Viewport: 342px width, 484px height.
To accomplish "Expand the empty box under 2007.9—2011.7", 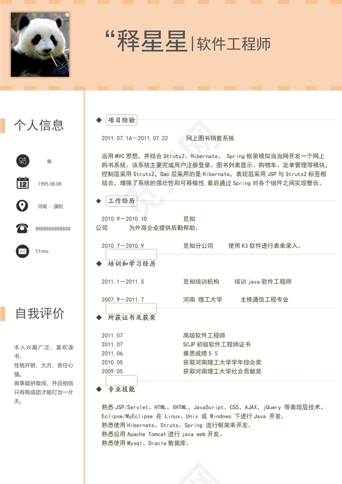I will [131, 308].
